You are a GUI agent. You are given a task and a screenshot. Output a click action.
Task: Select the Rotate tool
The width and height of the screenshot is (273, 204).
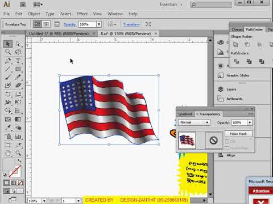8,94
